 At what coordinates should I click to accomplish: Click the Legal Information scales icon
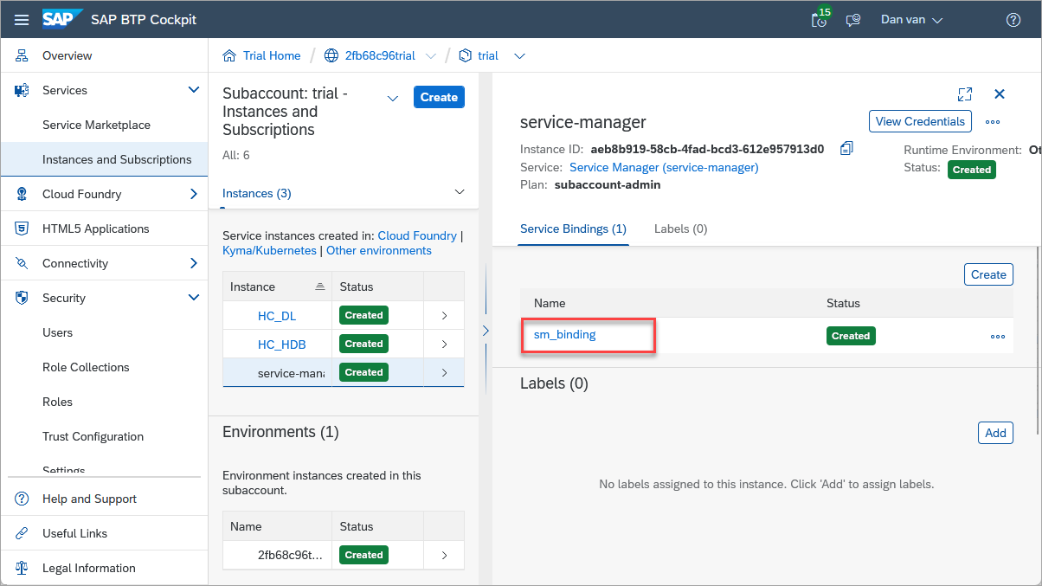[x=23, y=568]
